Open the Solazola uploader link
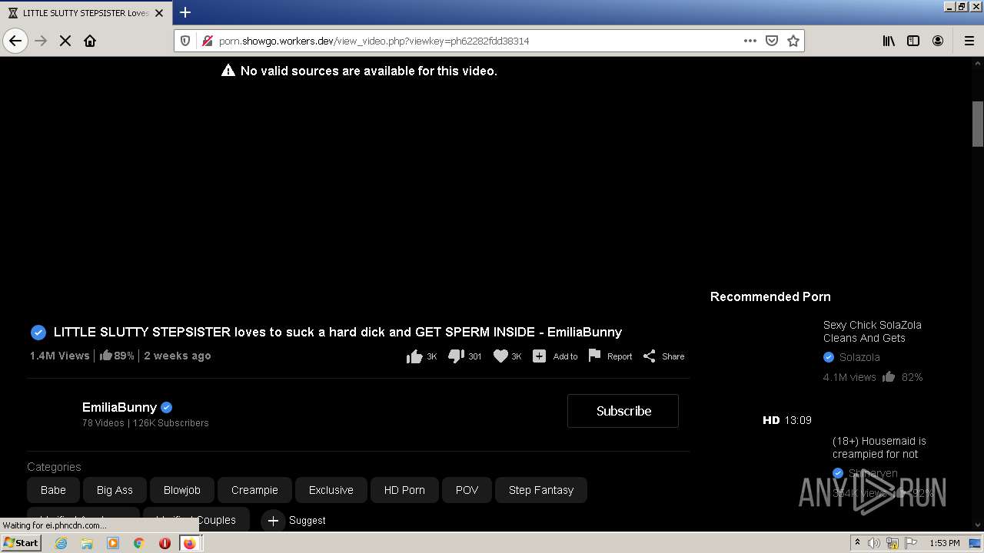This screenshot has width=984, height=553. 859,357
